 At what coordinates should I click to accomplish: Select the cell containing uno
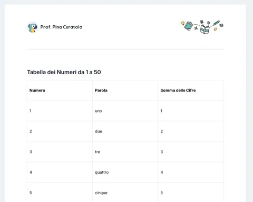click(125, 111)
